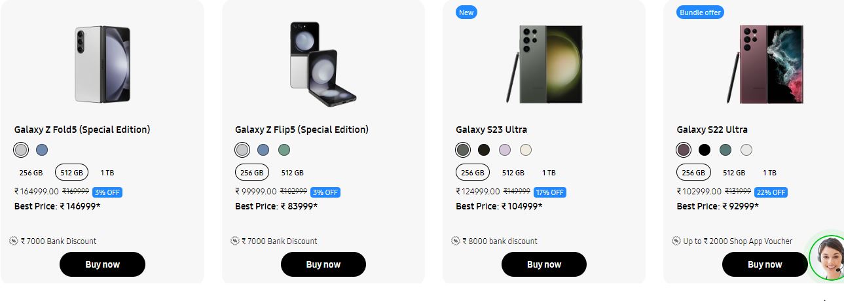Select 512 GB storage for Galaxy Z Flip5
This screenshot has width=844, height=301.
tap(293, 173)
